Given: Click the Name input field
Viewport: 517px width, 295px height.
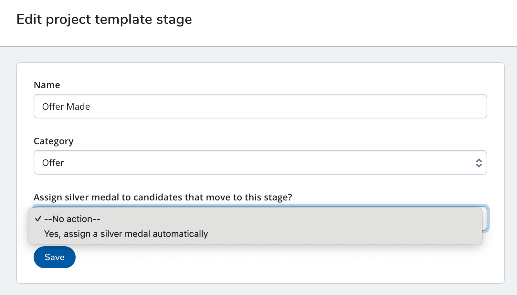Looking at the screenshot, I should click(x=260, y=106).
